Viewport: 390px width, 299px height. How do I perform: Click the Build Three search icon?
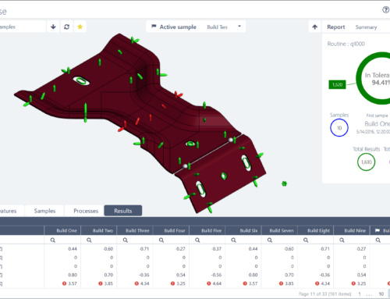tap(125, 240)
